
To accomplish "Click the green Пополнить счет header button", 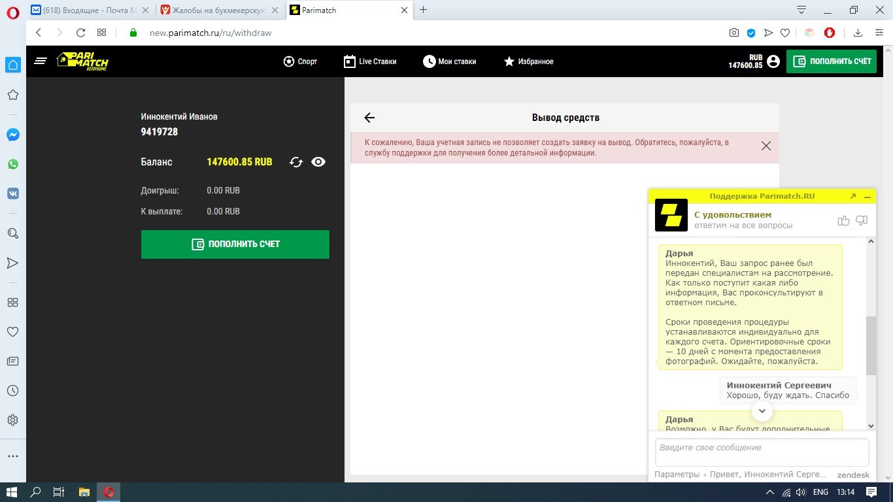I will 831,61.
